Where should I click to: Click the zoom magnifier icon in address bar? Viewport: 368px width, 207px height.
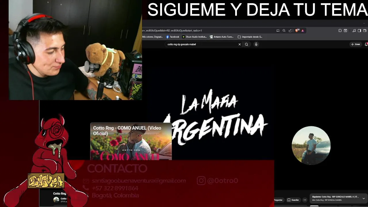(284, 30)
